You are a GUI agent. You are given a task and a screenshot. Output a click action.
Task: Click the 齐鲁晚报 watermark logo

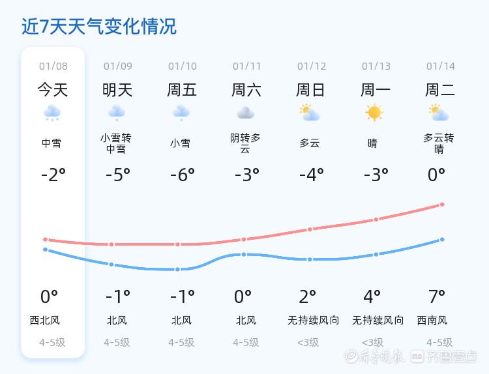tap(374, 356)
